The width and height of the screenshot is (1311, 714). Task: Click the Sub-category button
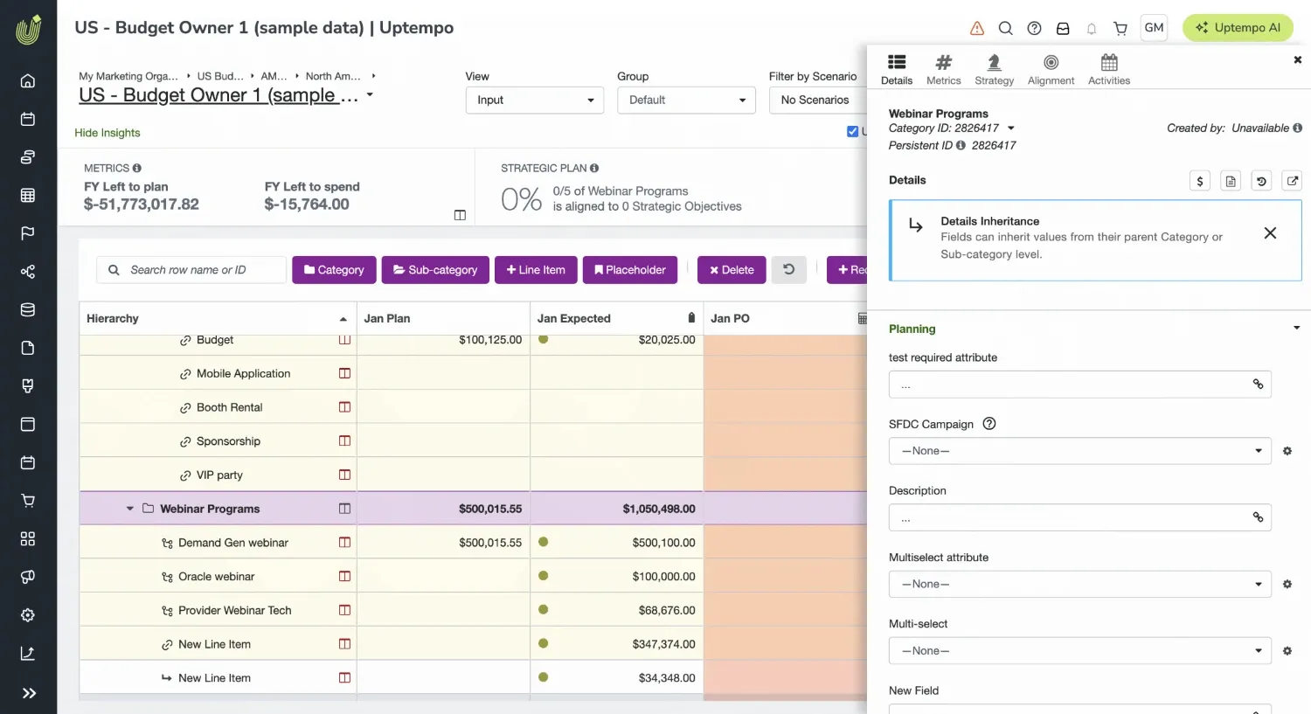[435, 270]
